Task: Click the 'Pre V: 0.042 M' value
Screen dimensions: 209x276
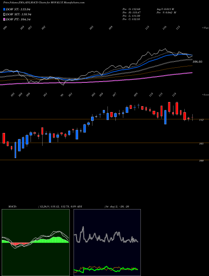Action: pyautogui.click(x=166, y=13)
